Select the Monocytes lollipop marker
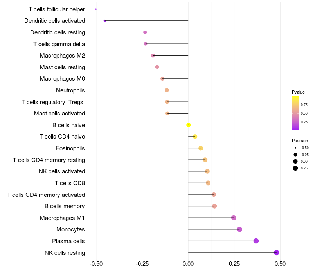Viewport: 313px width, 274px height. (x=239, y=229)
